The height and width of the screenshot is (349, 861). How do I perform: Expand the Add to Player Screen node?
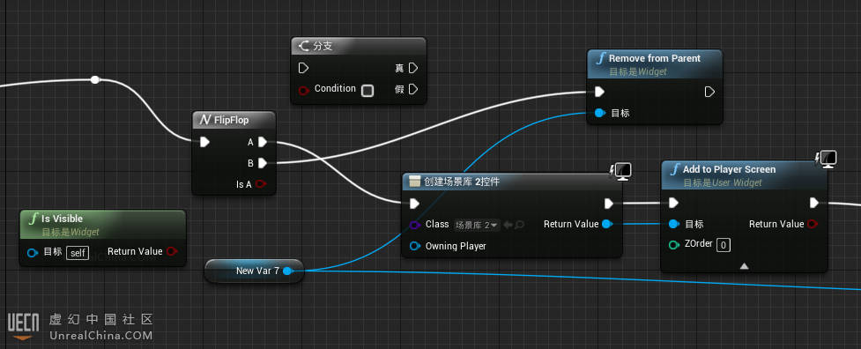744,266
